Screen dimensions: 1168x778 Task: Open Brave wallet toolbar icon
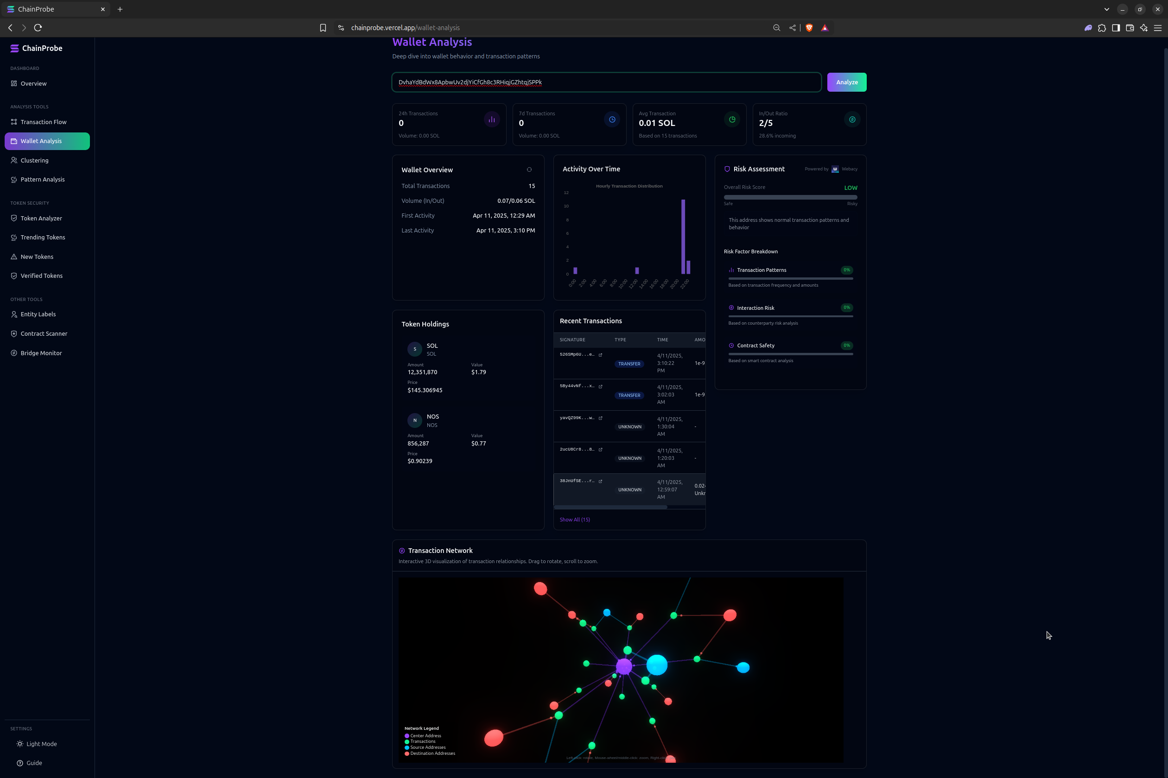pos(1130,28)
